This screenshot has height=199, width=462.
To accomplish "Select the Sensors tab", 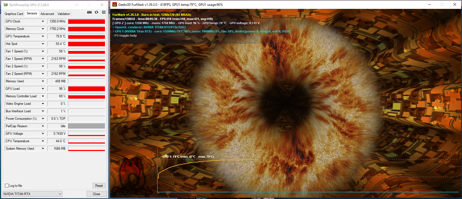I will 32,13.
